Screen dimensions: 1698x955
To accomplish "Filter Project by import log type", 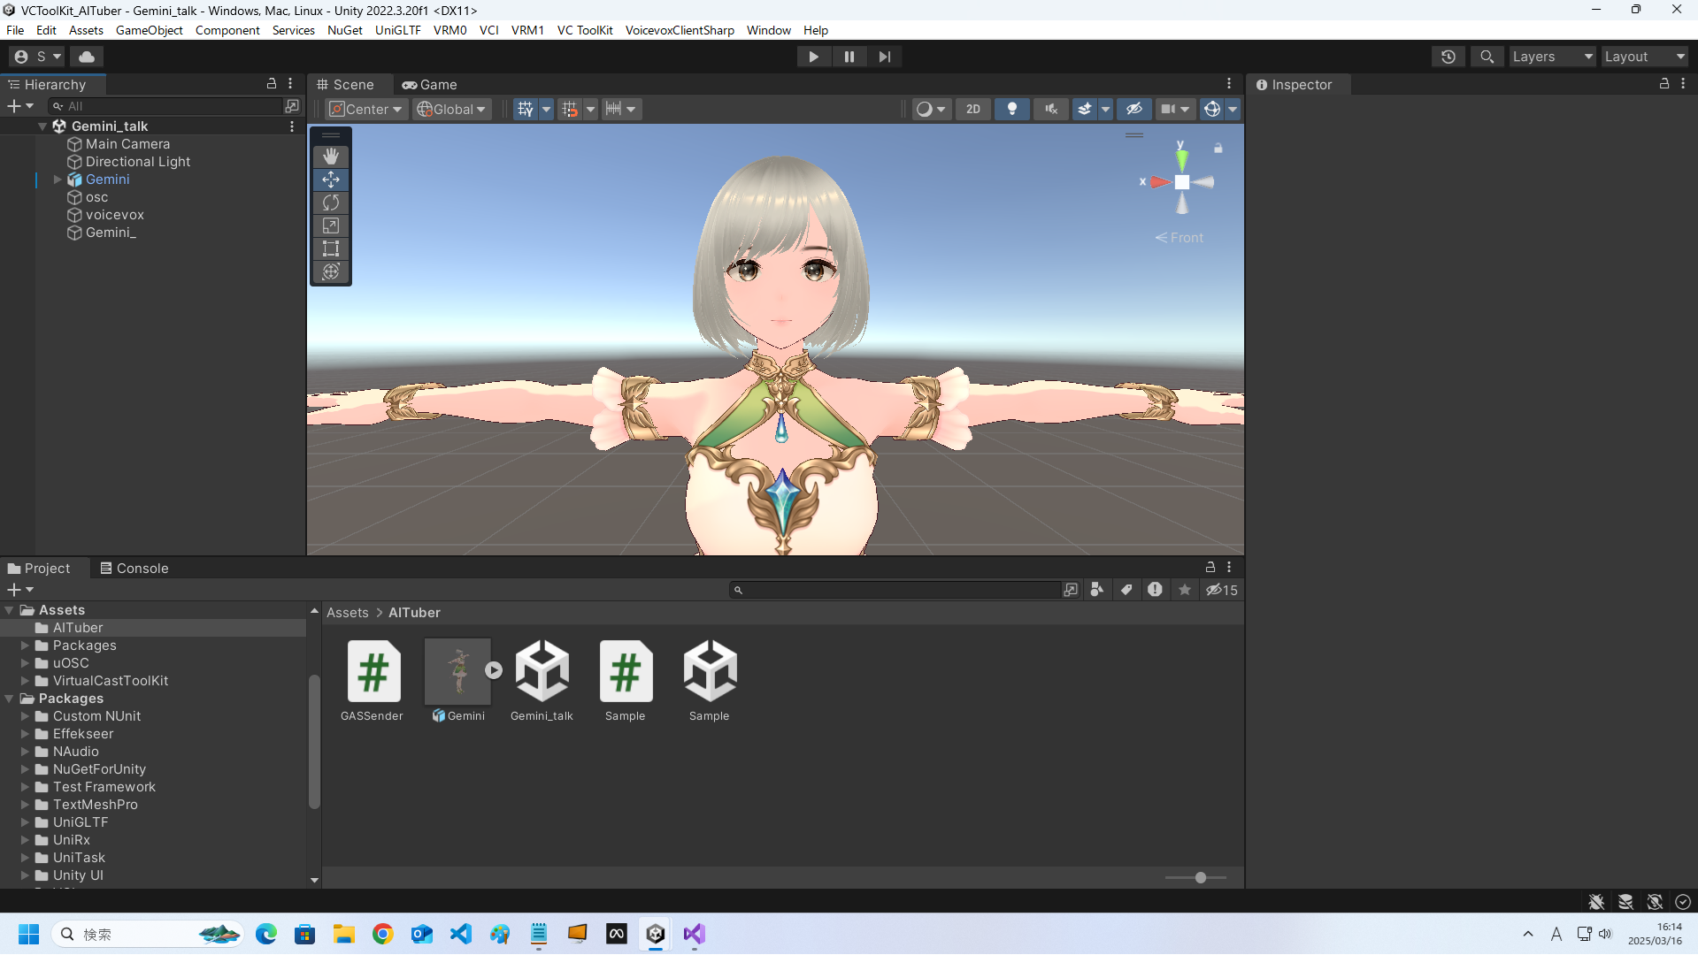I will 1156,590.
